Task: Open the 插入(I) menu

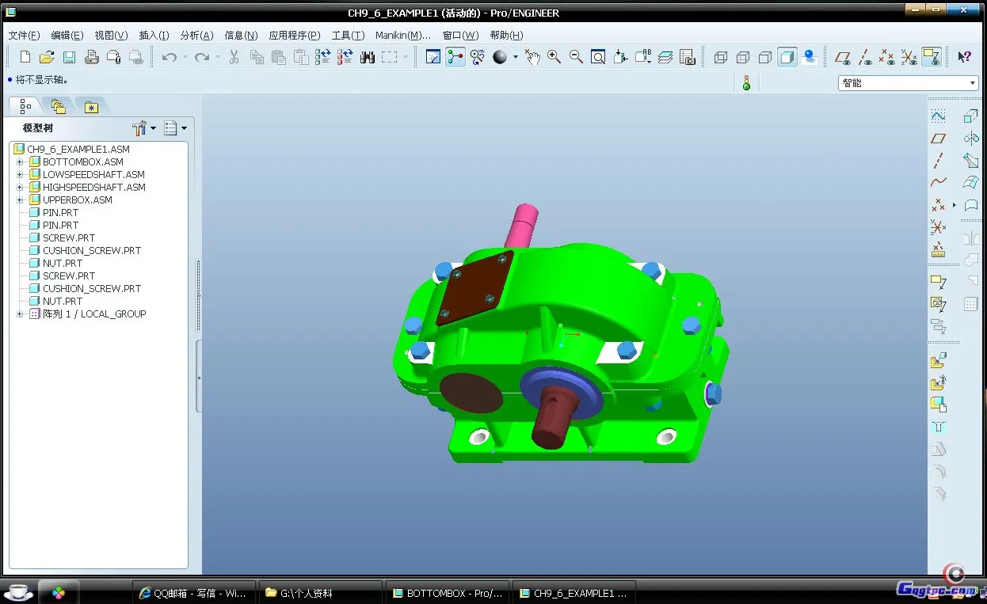Action: tap(154, 35)
